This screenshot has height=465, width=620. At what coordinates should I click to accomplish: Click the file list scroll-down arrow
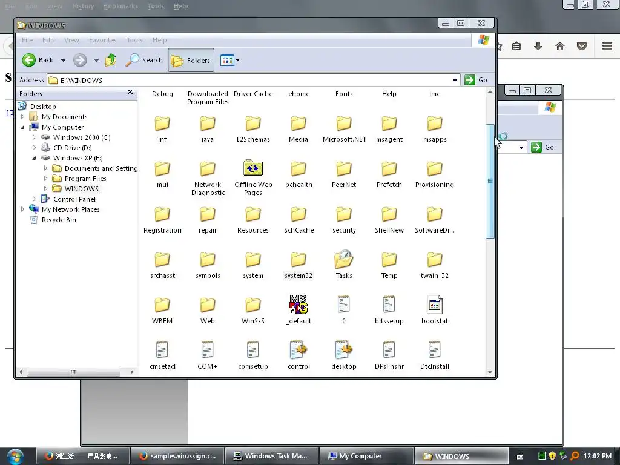coord(490,372)
